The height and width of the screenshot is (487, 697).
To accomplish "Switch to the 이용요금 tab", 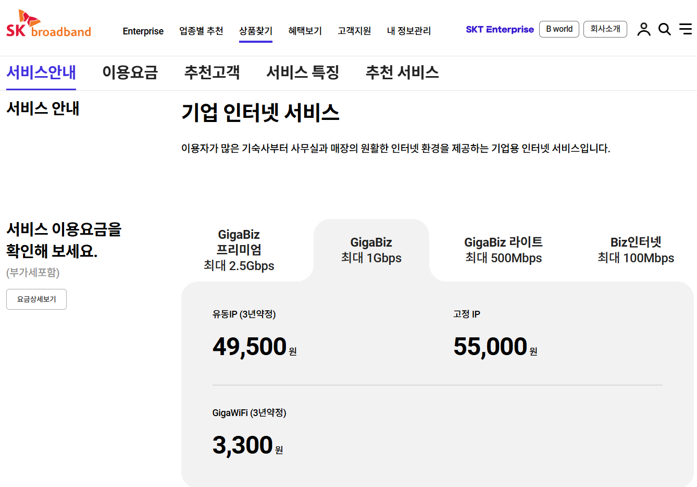I will (130, 72).
